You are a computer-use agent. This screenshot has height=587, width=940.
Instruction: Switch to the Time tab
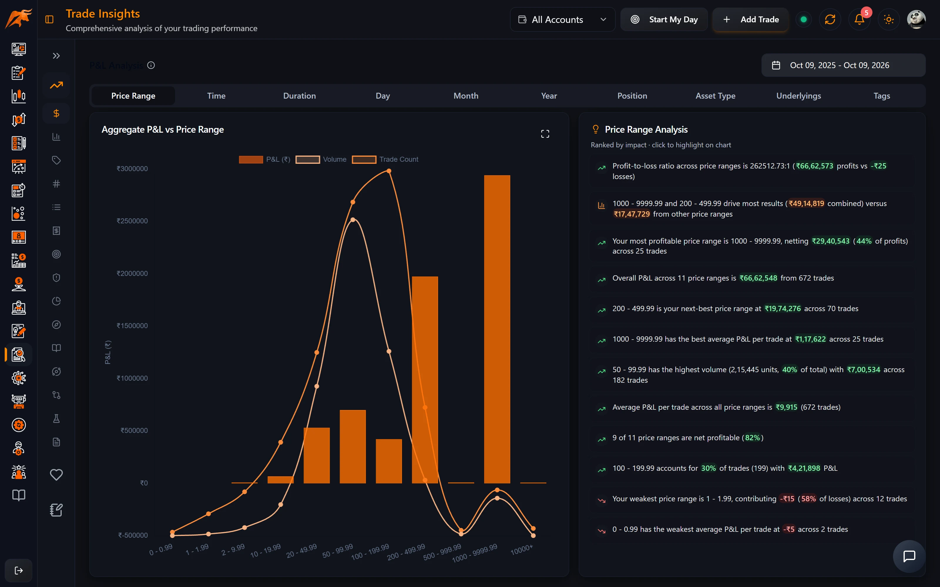coord(216,96)
